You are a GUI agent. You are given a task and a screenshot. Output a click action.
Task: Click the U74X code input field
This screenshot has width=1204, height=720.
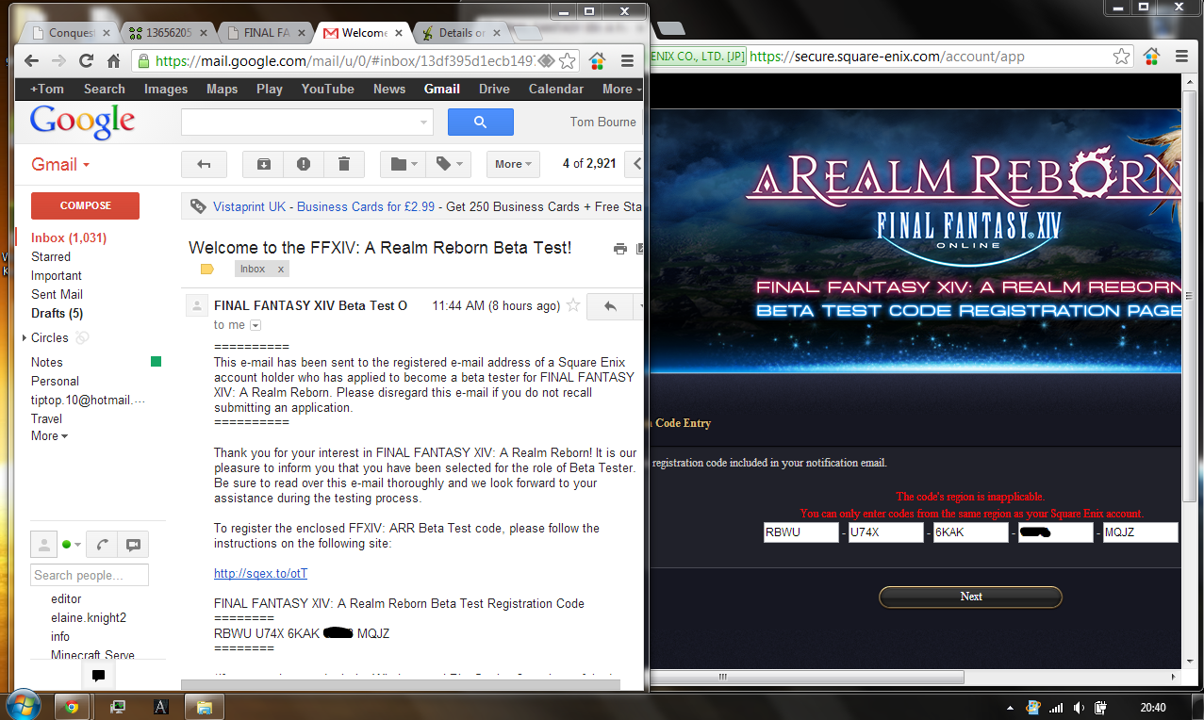(x=886, y=532)
